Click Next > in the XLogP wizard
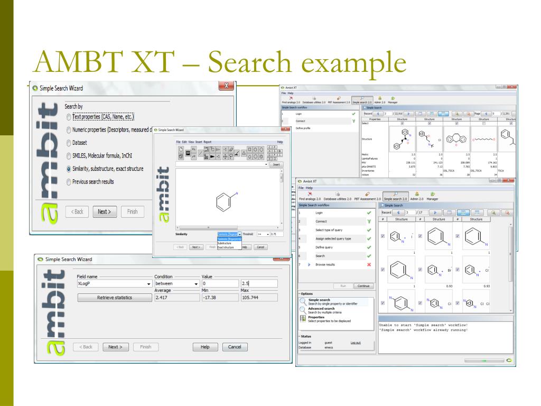Viewport: 541px width, 406px height. [x=116, y=347]
